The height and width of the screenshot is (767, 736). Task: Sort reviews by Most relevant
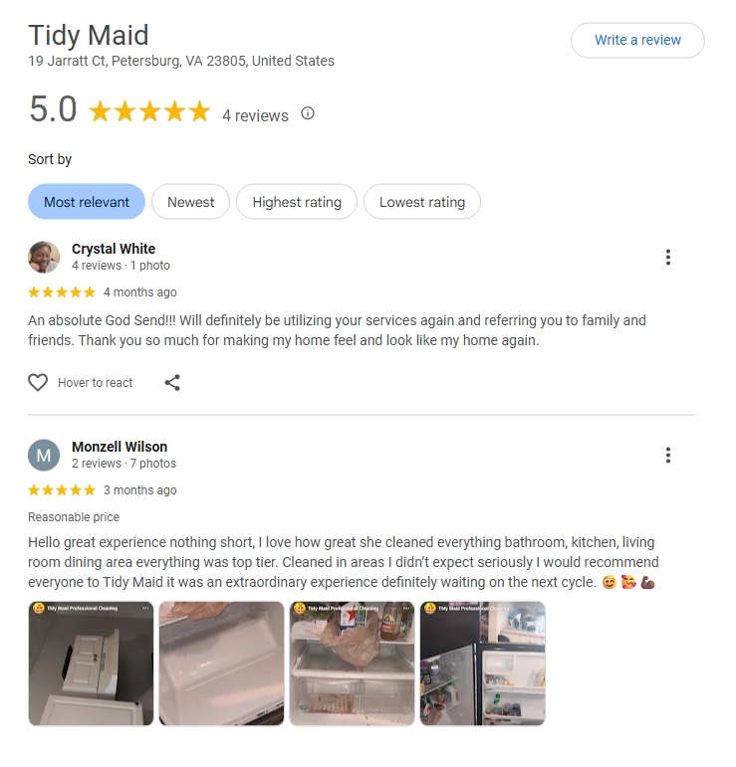click(87, 202)
